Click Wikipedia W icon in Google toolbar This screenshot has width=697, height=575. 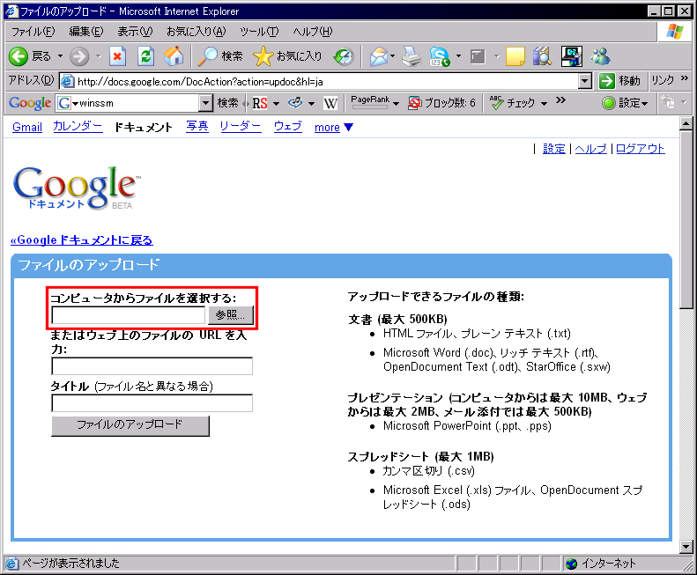click(330, 103)
